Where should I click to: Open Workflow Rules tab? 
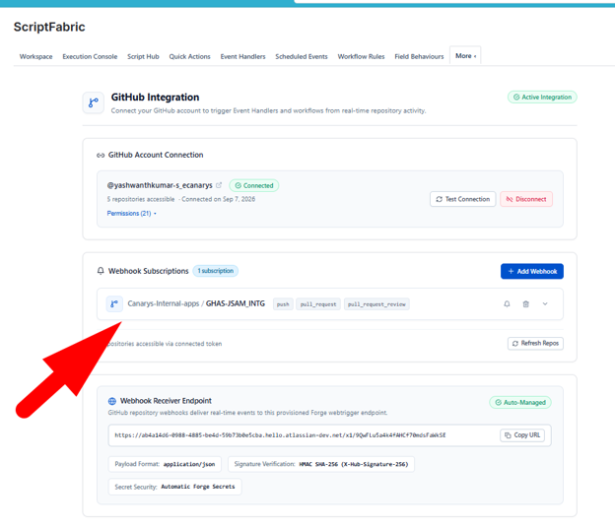pos(361,56)
